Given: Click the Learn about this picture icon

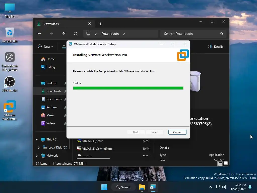Looking at the screenshot, I should click(10, 62).
